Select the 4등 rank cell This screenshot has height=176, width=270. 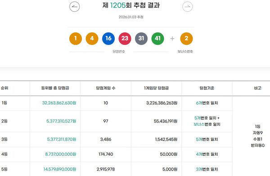pos(4,154)
